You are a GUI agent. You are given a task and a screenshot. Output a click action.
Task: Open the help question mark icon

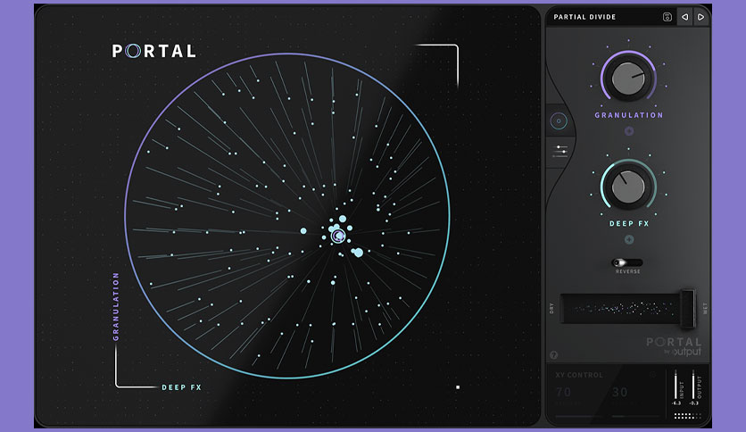(554, 355)
